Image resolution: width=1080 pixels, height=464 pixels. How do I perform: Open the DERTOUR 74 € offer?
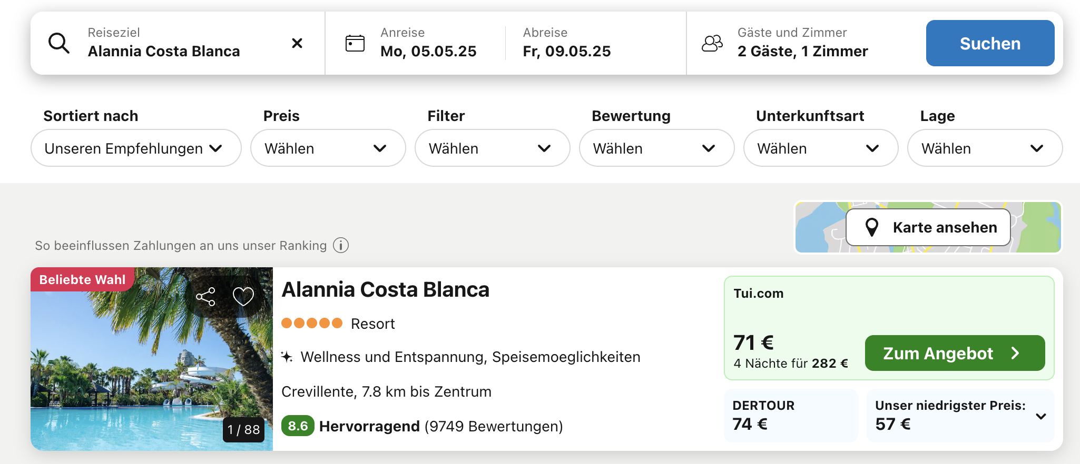tap(790, 415)
